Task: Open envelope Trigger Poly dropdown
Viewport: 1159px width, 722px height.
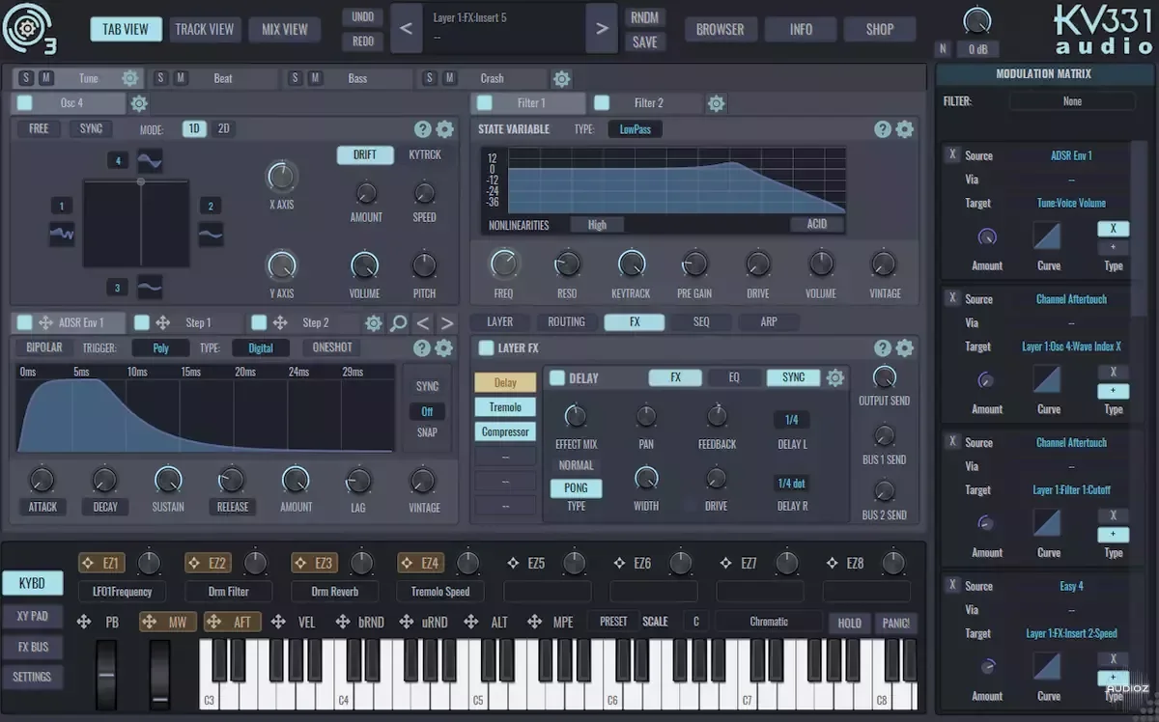Action: pyautogui.click(x=160, y=348)
